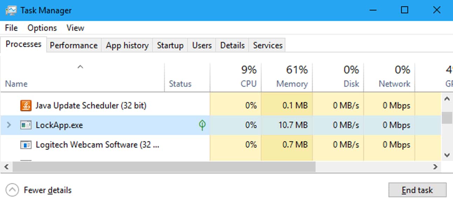This screenshot has height=207, width=453.
Task: Click the vertical scrollbar down arrow
Action: click(x=447, y=155)
